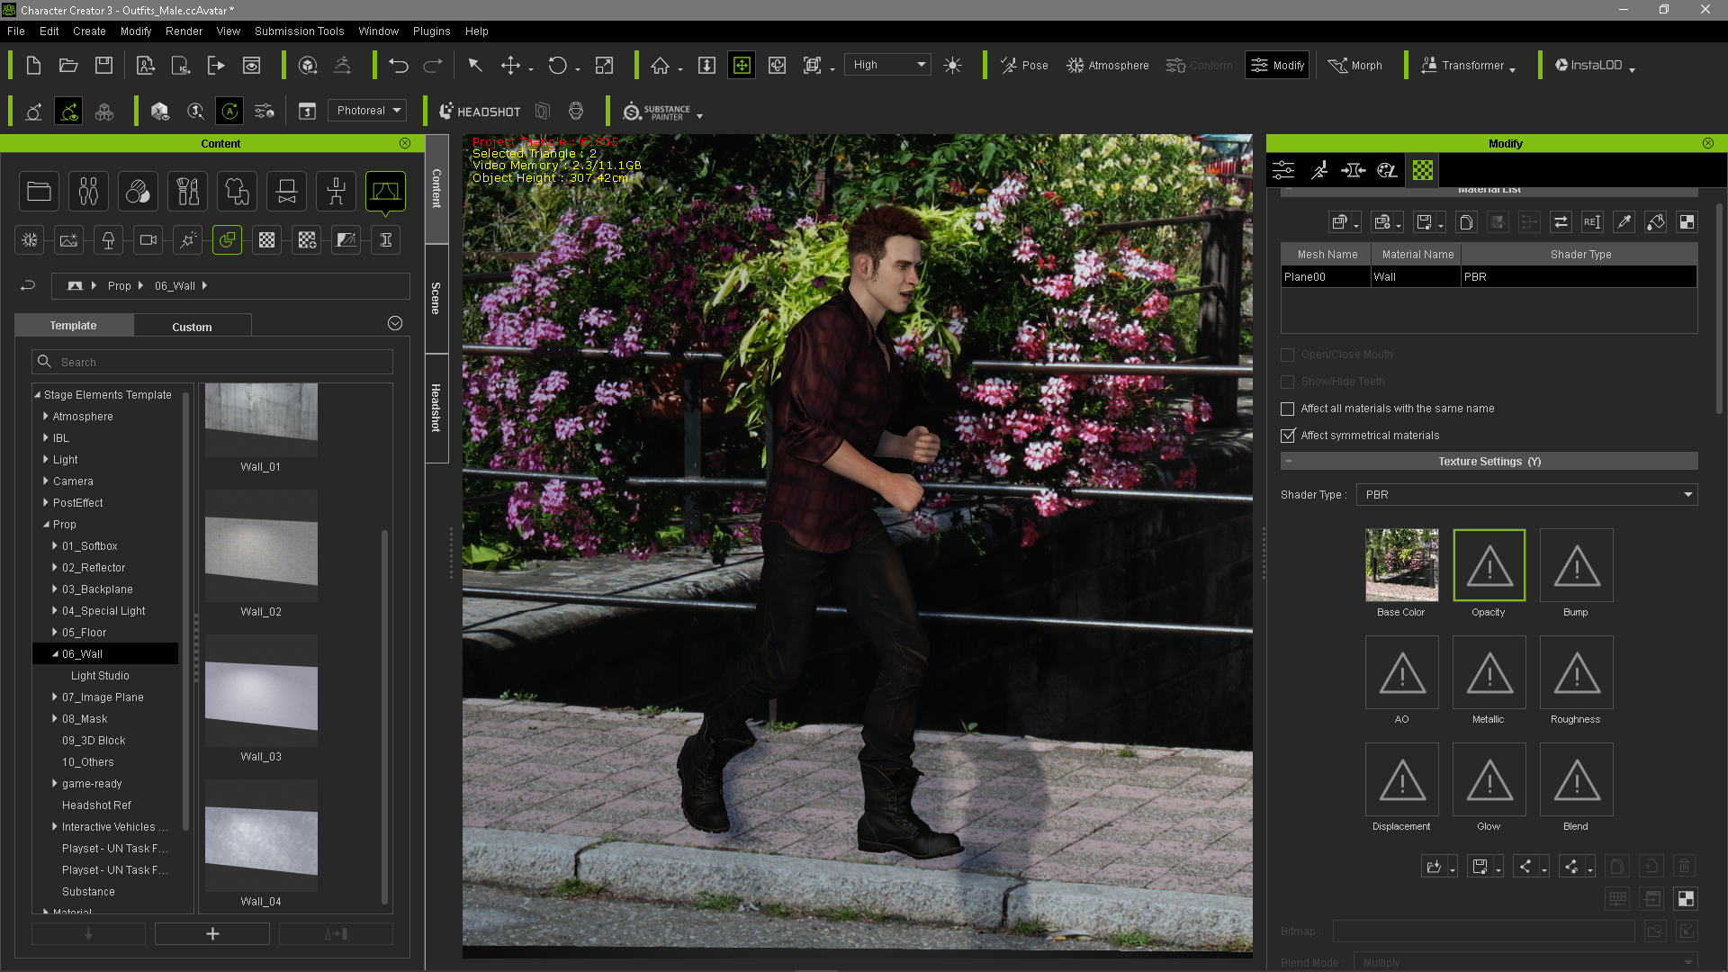Select the arrow Select tool
Image resolution: width=1728 pixels, height=972 pixels.
pyautogui.click(x=475, y=65)
